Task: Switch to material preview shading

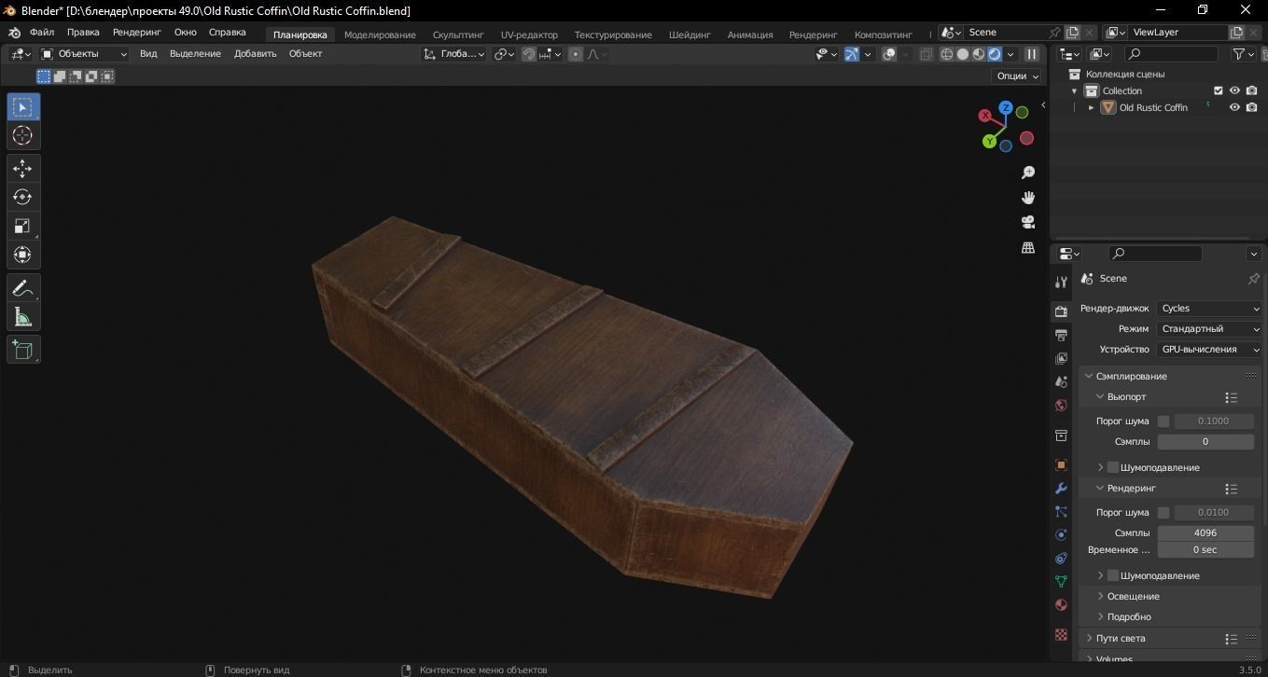Action: coord(979,54)
